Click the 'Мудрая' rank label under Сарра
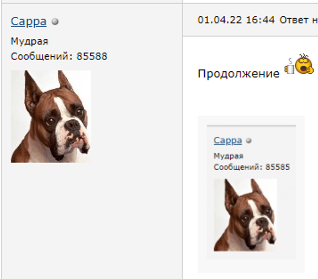 [x=29, y=42]
